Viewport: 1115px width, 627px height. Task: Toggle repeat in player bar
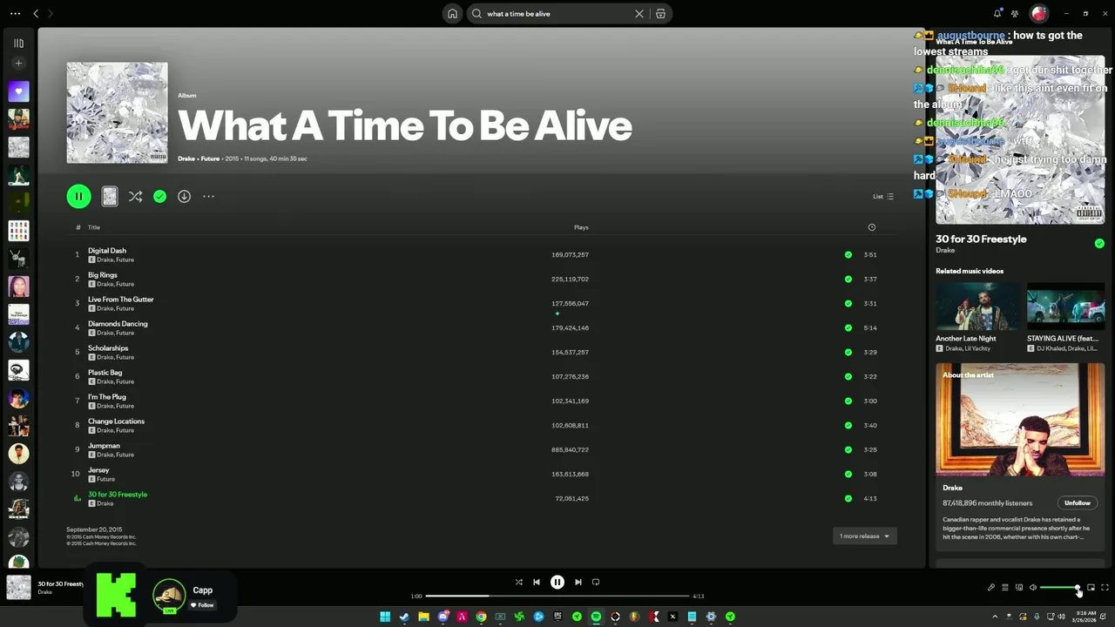coord(596,583)
